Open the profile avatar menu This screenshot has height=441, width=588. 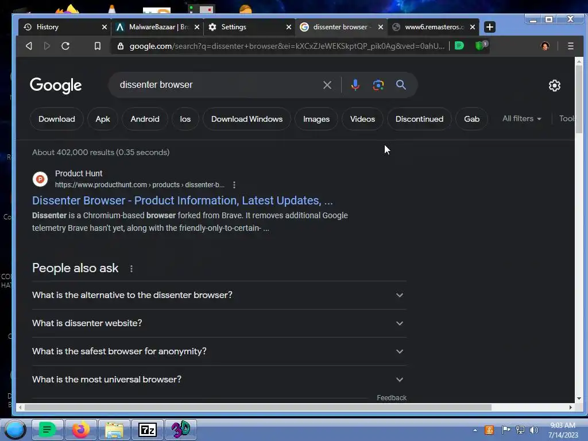[545, 46]
